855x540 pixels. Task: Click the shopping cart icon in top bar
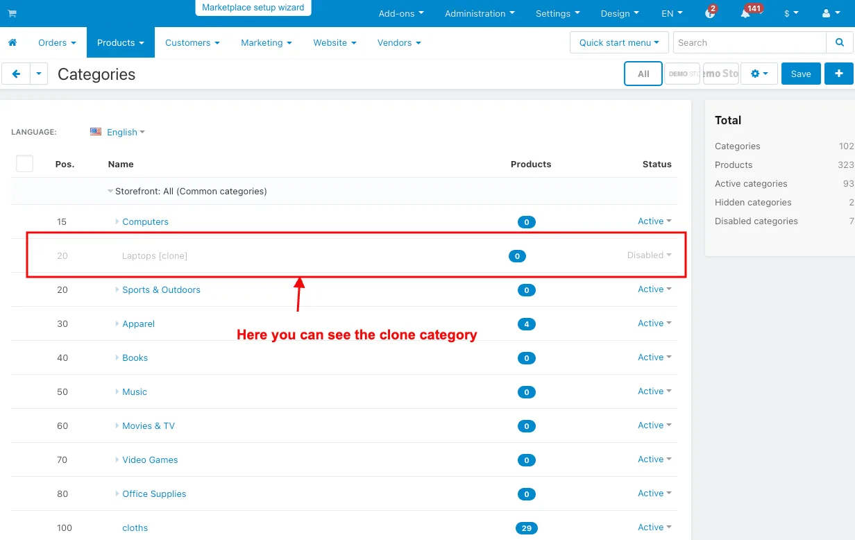point(12,14)
